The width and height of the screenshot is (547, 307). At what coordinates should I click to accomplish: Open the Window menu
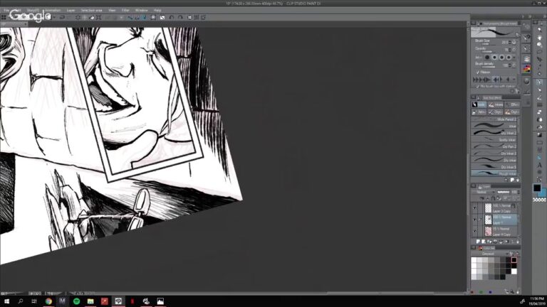[x=141, y=11]
